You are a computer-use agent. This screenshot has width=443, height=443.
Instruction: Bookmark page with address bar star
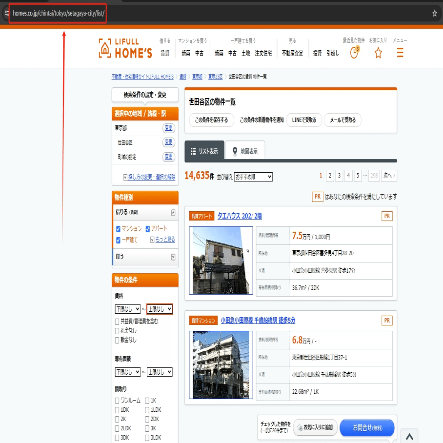coord(435,13)
